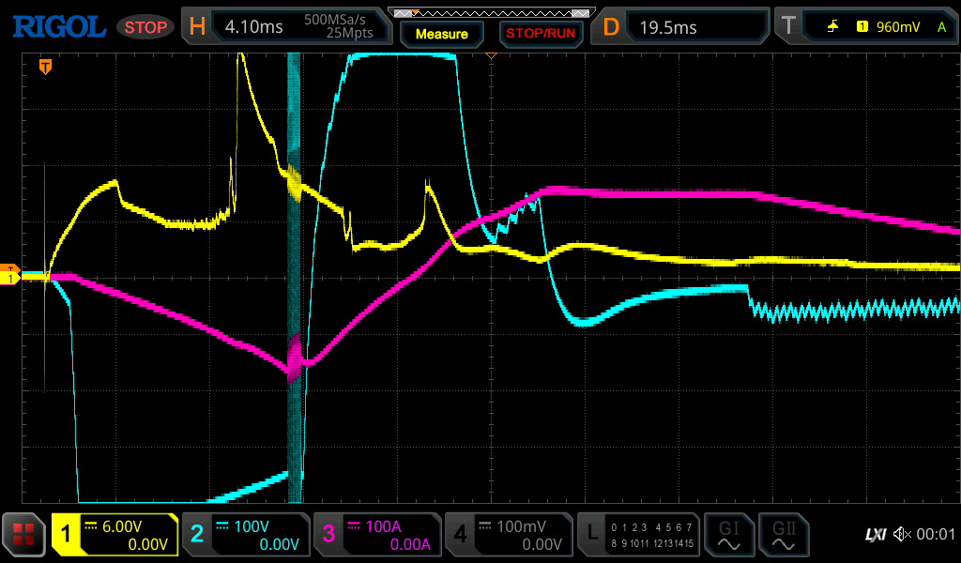The image size is (961, 563).
Task: Open the function navigation grid icon
Action: pyautogui.click(x=24, y=535)
